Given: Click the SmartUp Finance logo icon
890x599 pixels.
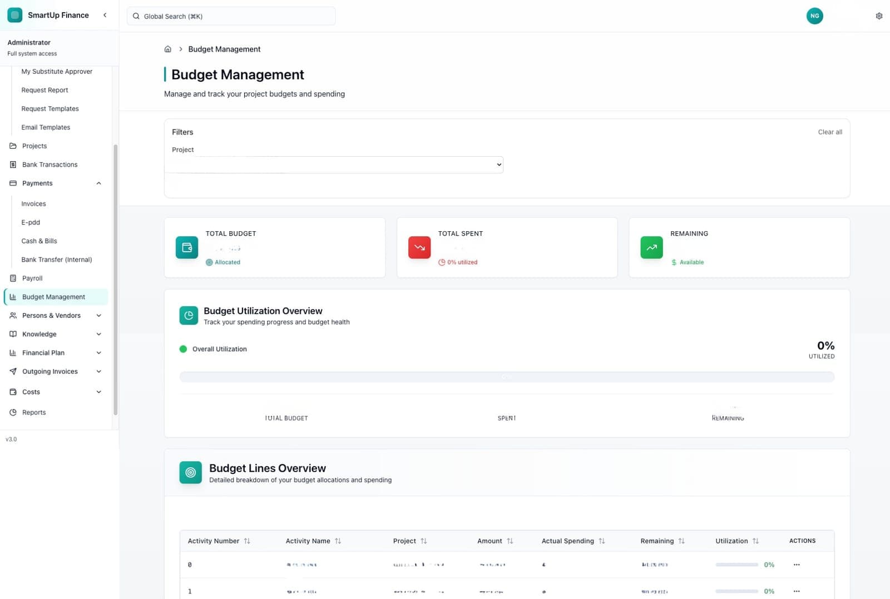Looking at the screenshot, I should [15, 15].
